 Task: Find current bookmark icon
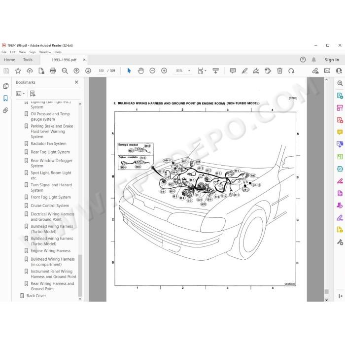pyautogui.click(x=33, y=94)
